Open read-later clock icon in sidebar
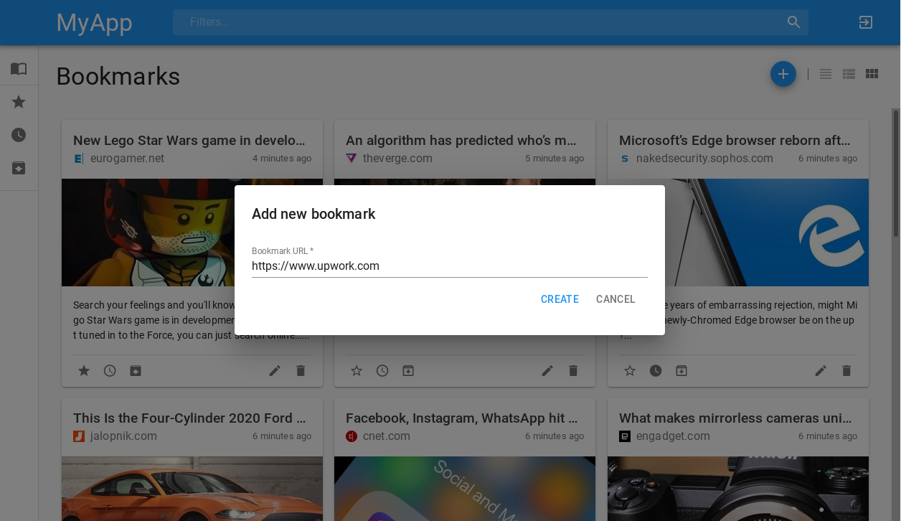This screenshot has width=901, height=521. [x=19, y=135]
